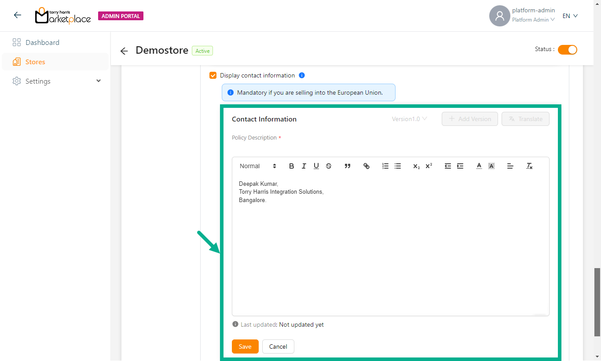Insert a blockquote in editor
Screen dimensions: 601x361
[348, 166]
